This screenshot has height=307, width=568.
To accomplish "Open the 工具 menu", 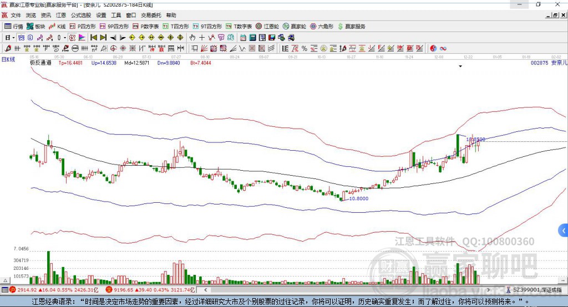I will (116, 15).
